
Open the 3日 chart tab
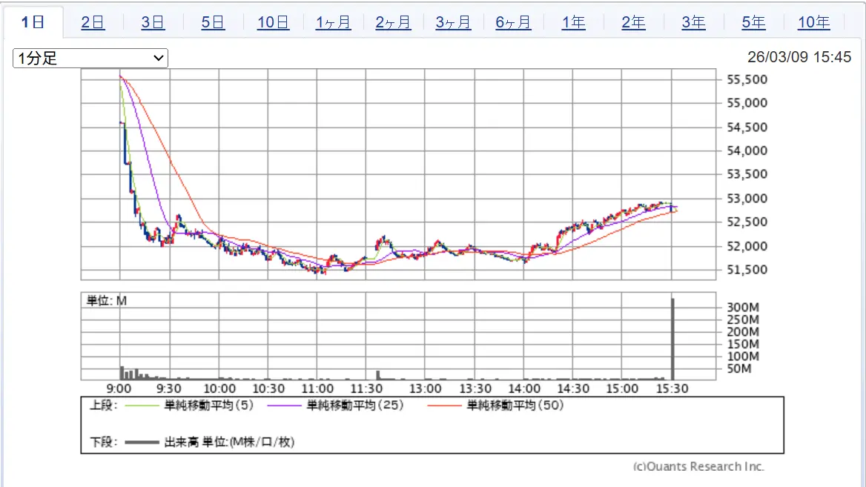pos(153,22)
